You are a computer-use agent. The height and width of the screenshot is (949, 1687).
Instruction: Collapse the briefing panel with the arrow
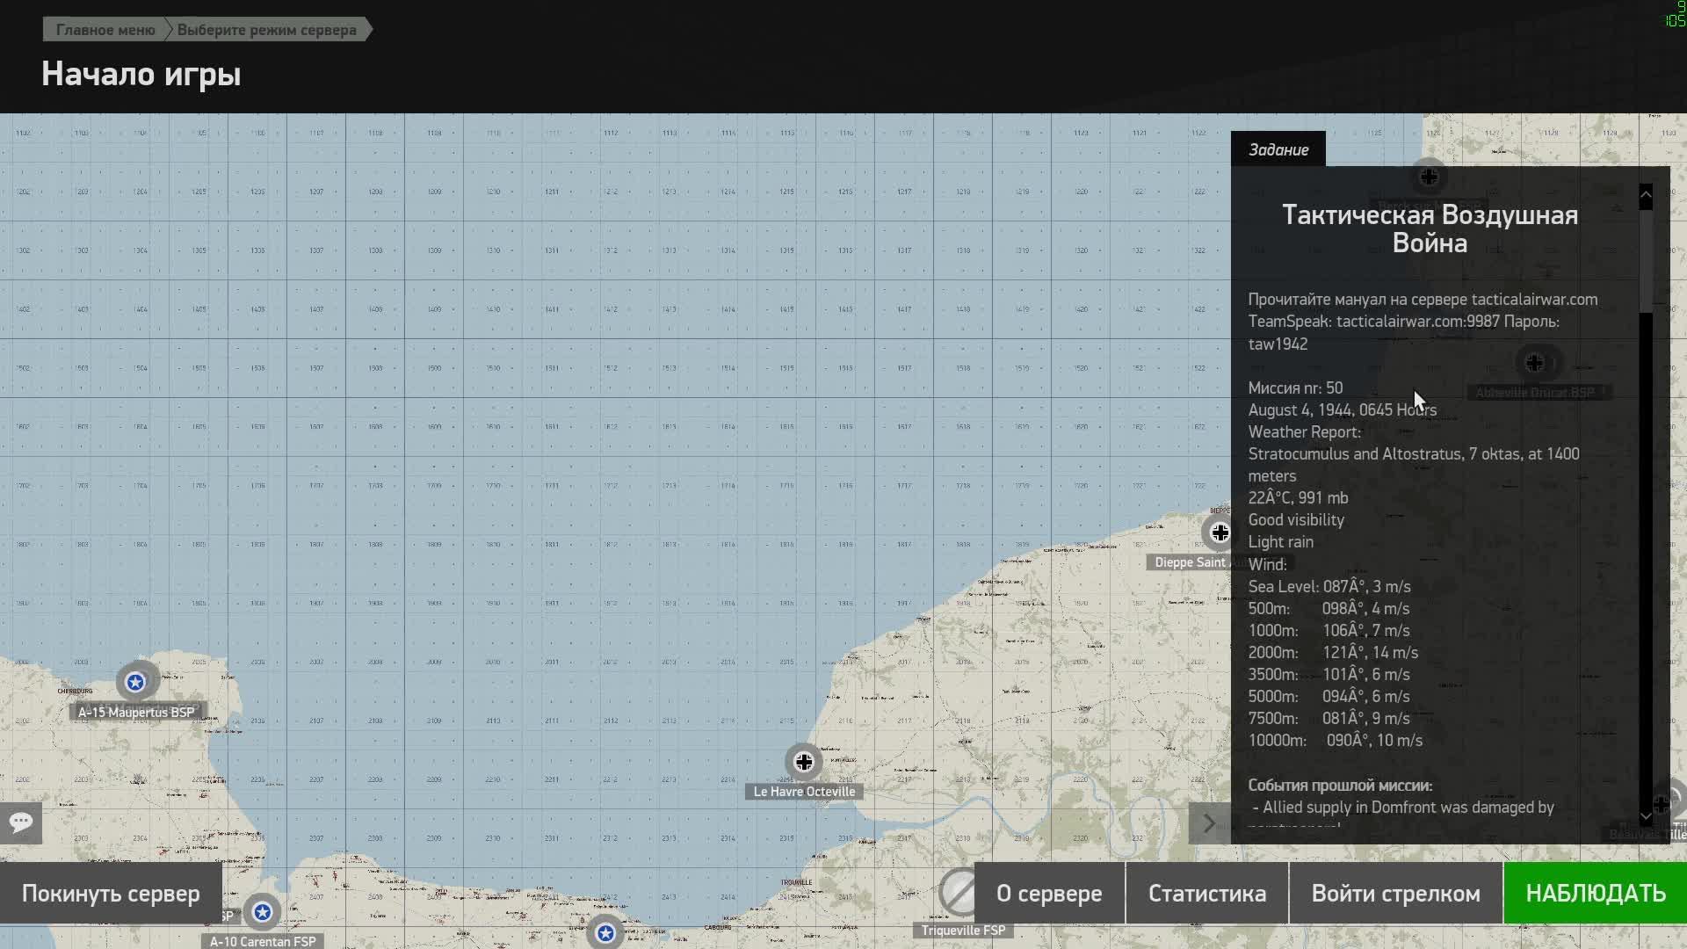click(1209, 823)
